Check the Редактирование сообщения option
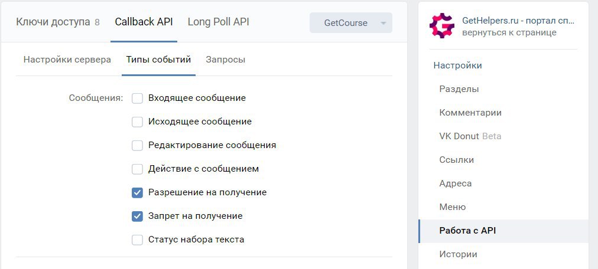 137,145
